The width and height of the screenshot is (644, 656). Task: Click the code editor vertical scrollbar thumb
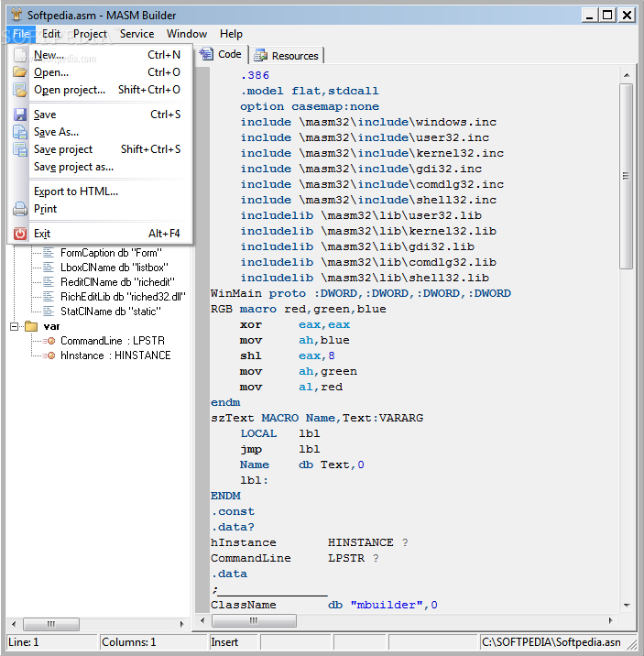pyautogui.click(x=626, y=176)
